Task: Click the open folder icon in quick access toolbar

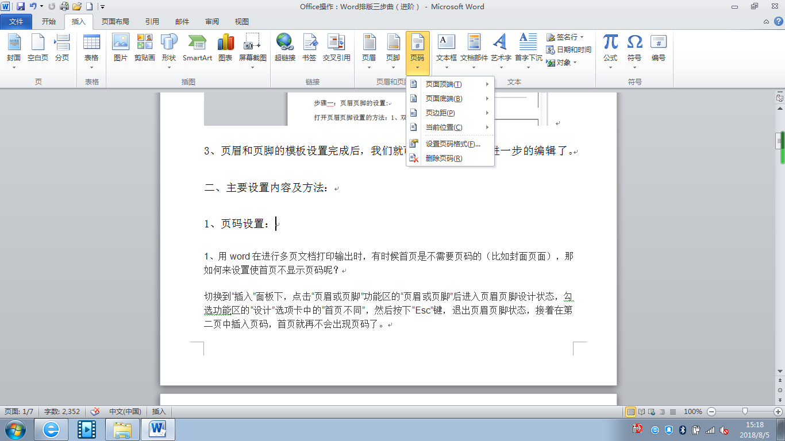Action: click(x=77, y=7)
